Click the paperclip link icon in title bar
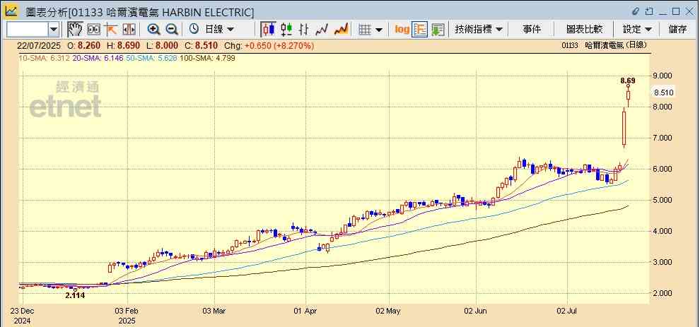 point(636,11)
